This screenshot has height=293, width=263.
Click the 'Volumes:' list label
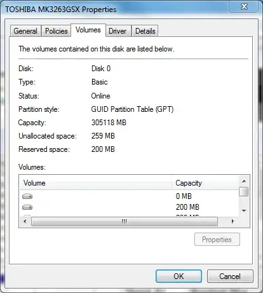click(x=32, y=167)
